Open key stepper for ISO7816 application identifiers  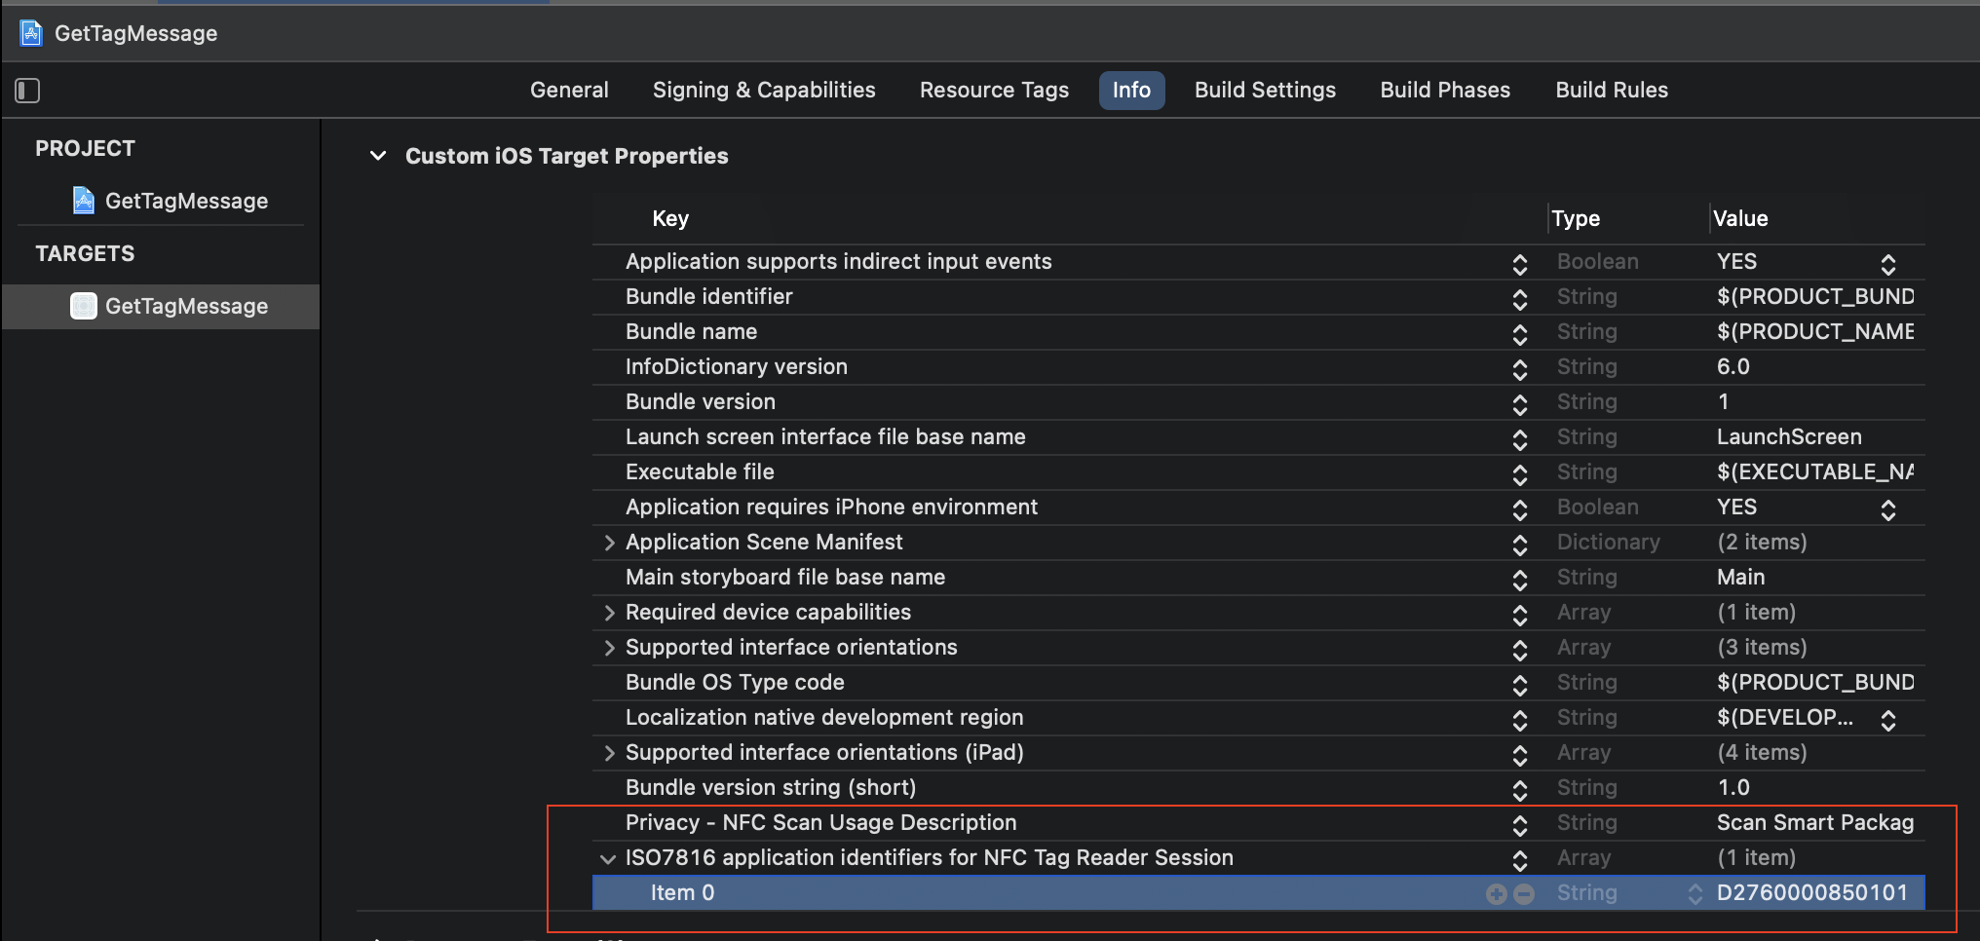point(1519,860)
